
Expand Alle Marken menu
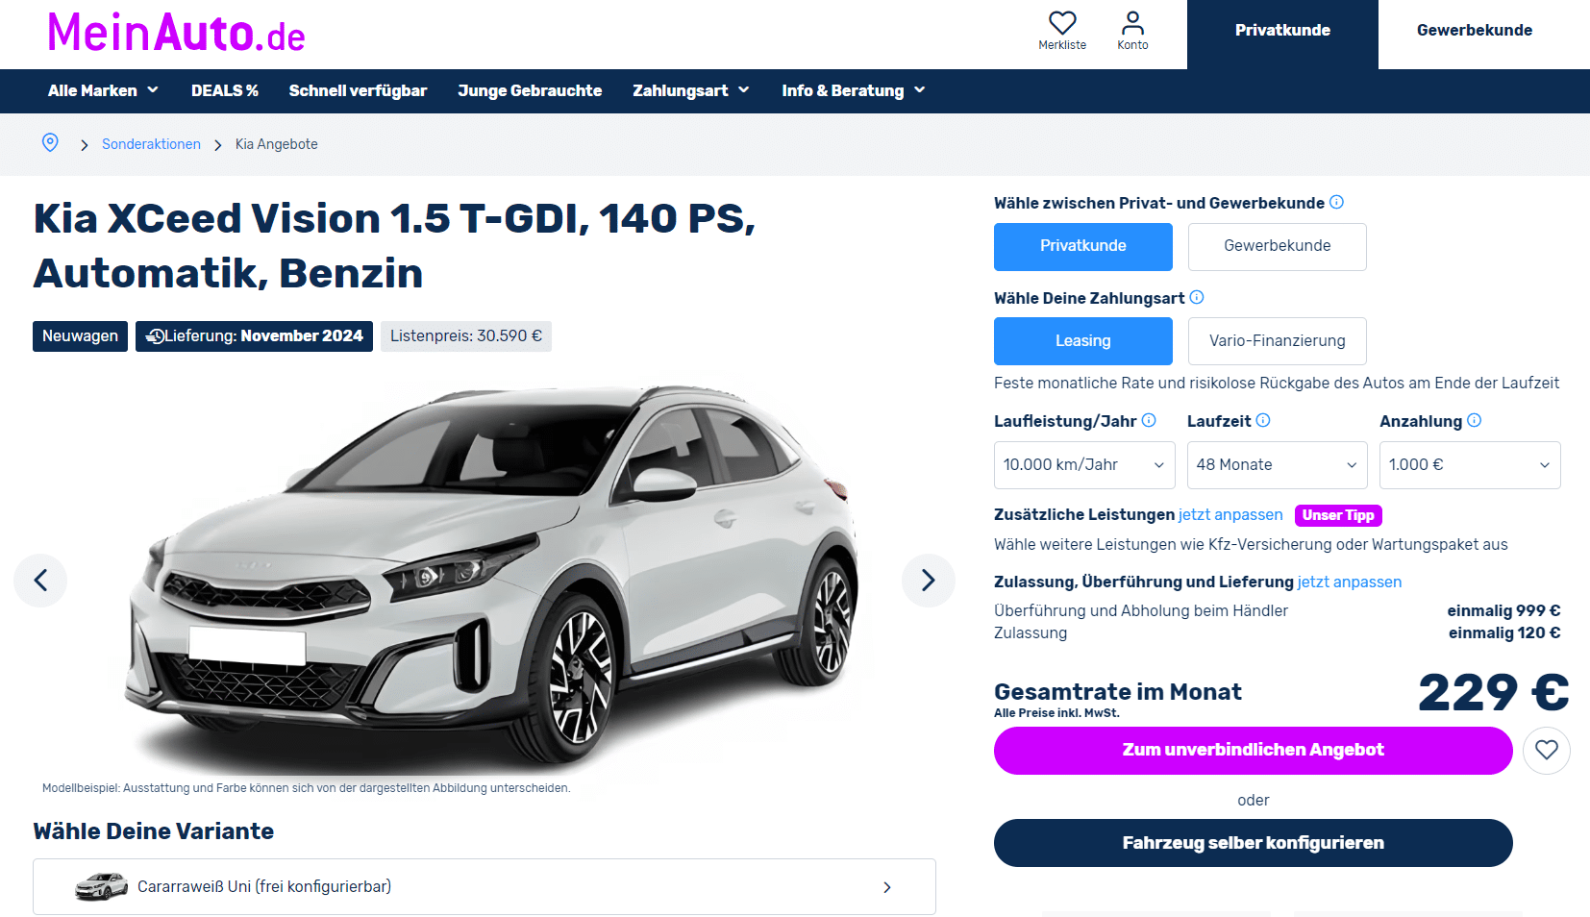(103, 90)
